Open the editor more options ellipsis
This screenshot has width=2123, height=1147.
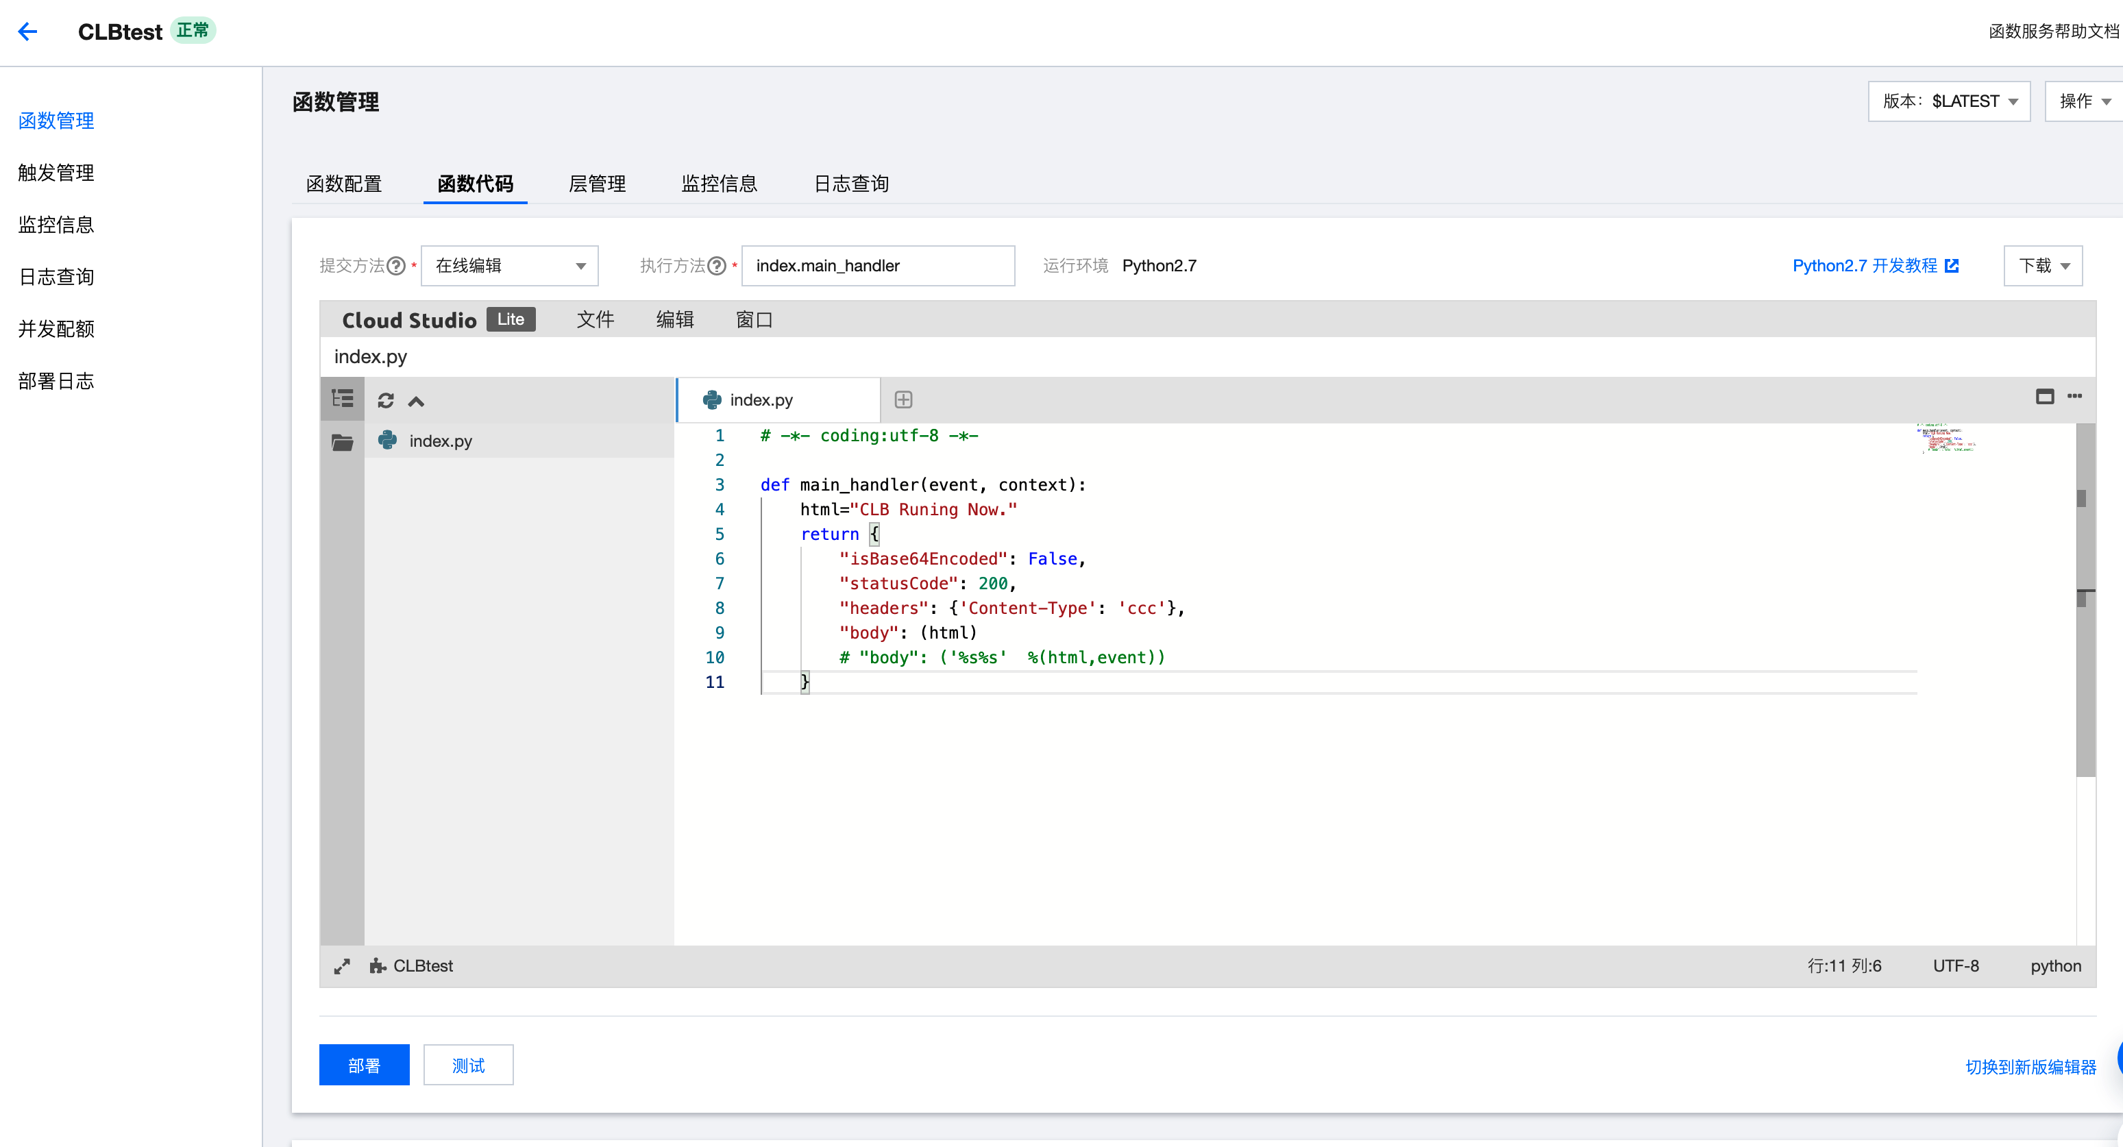[2074, 396]
